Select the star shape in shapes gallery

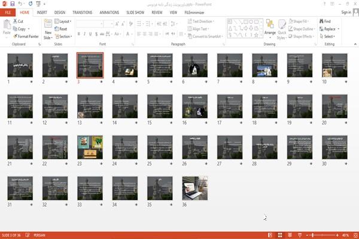coord(256,35)
